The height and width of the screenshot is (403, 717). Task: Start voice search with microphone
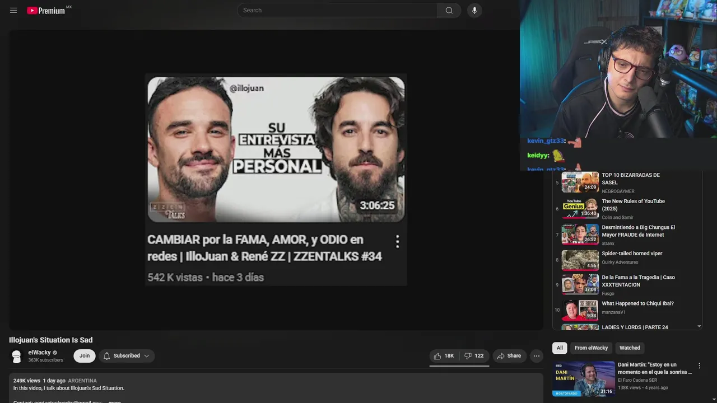[x=474, y=10]
